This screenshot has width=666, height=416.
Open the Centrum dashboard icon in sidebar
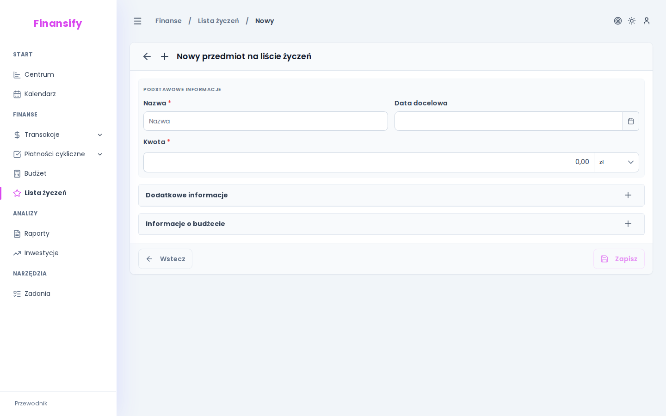(17, 74)
